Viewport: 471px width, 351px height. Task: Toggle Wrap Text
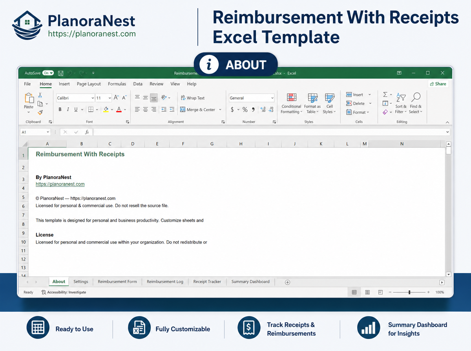tap(193, 98)
